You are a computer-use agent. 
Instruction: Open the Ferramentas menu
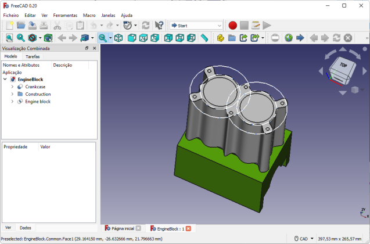point(65,15)
